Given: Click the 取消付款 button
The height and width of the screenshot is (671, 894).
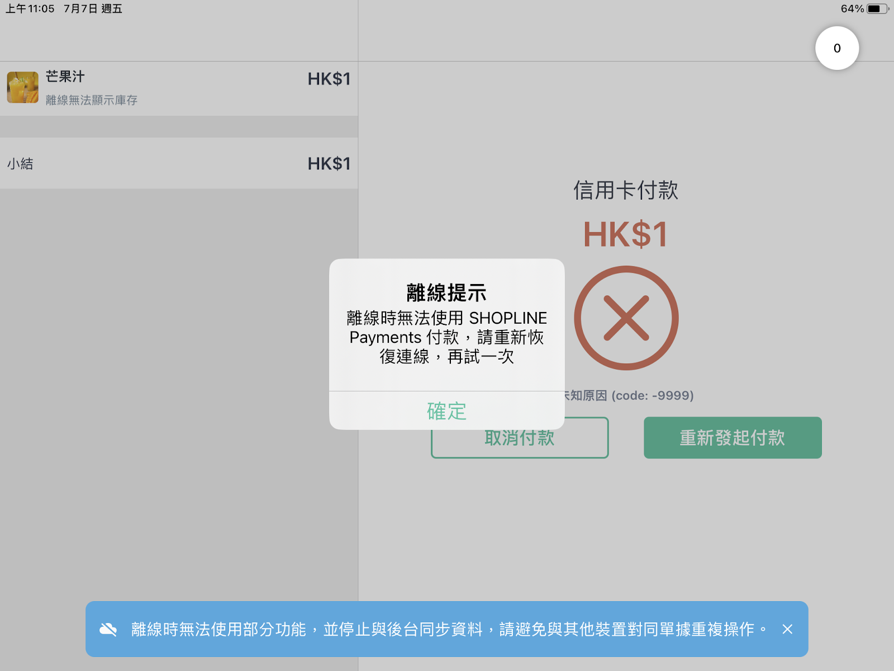Looking at the screenshot, I should [x=520, y=438].
